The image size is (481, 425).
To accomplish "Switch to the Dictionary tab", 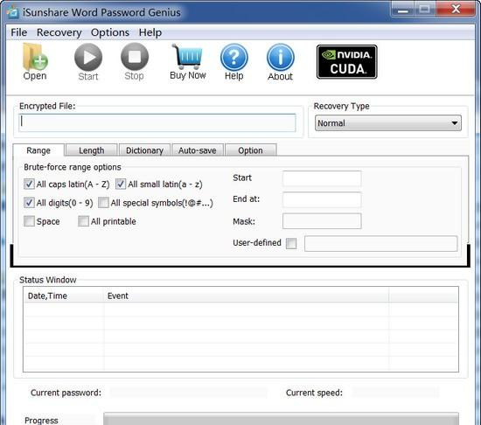I will pos(144,150).
